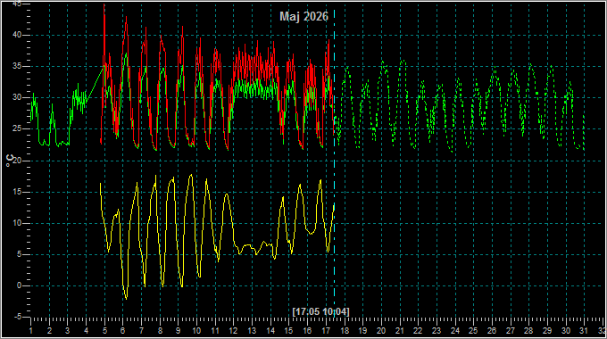
Task: Select day 5 on the date axis
Action: point(104,331)
